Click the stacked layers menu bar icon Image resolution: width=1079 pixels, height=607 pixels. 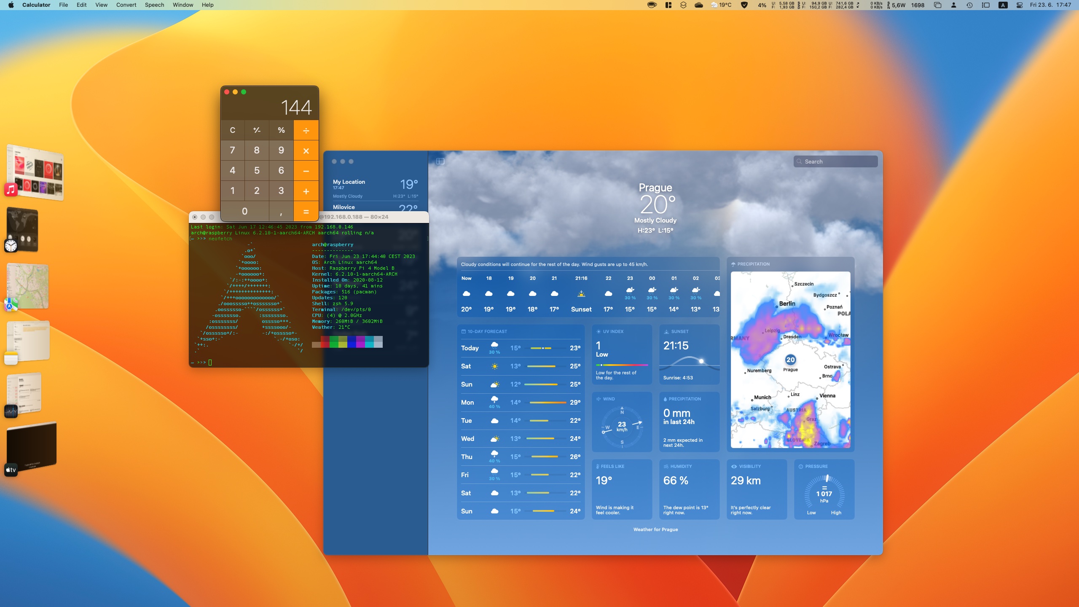(683, 5)
